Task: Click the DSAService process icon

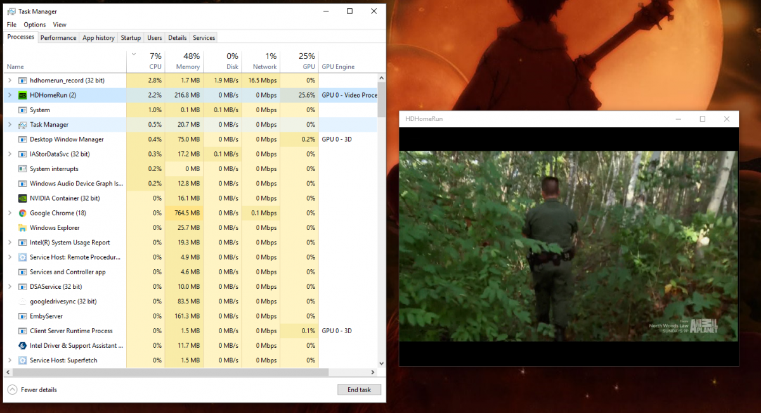Action: click(23, 287)
